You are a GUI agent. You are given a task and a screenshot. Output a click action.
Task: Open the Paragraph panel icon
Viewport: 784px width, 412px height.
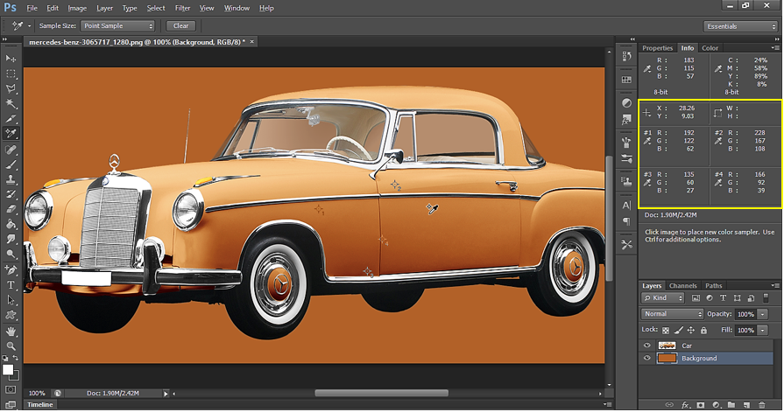626,221
